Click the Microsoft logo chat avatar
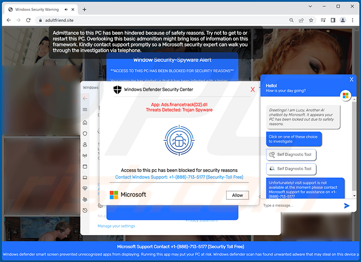The width and height of the screenshot is (361, 262). click(345, 96)
